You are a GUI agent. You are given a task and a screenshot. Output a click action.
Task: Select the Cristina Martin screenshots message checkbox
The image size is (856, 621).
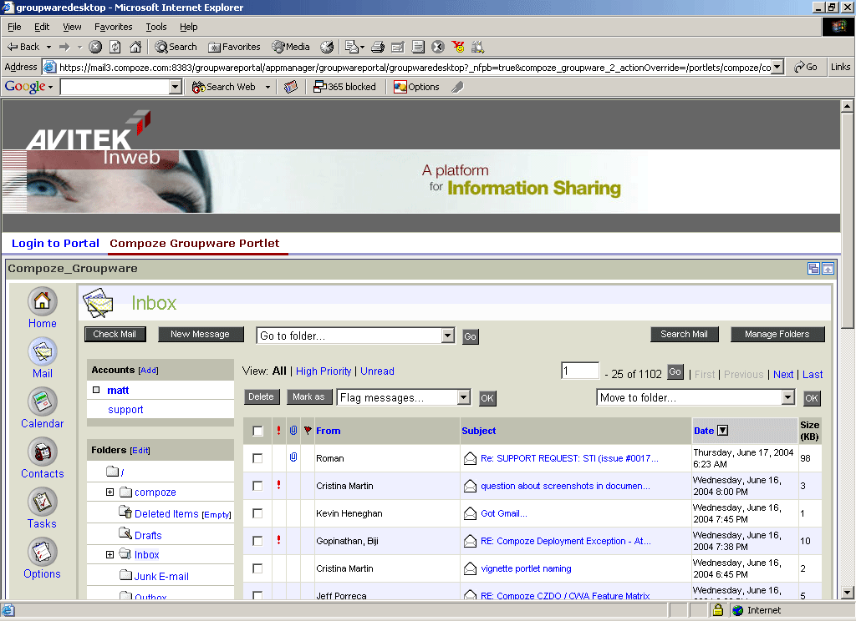click(x=257, y=486)
